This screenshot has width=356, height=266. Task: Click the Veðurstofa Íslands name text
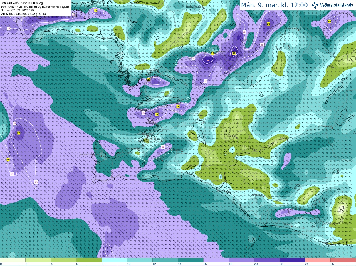(337, 5)
